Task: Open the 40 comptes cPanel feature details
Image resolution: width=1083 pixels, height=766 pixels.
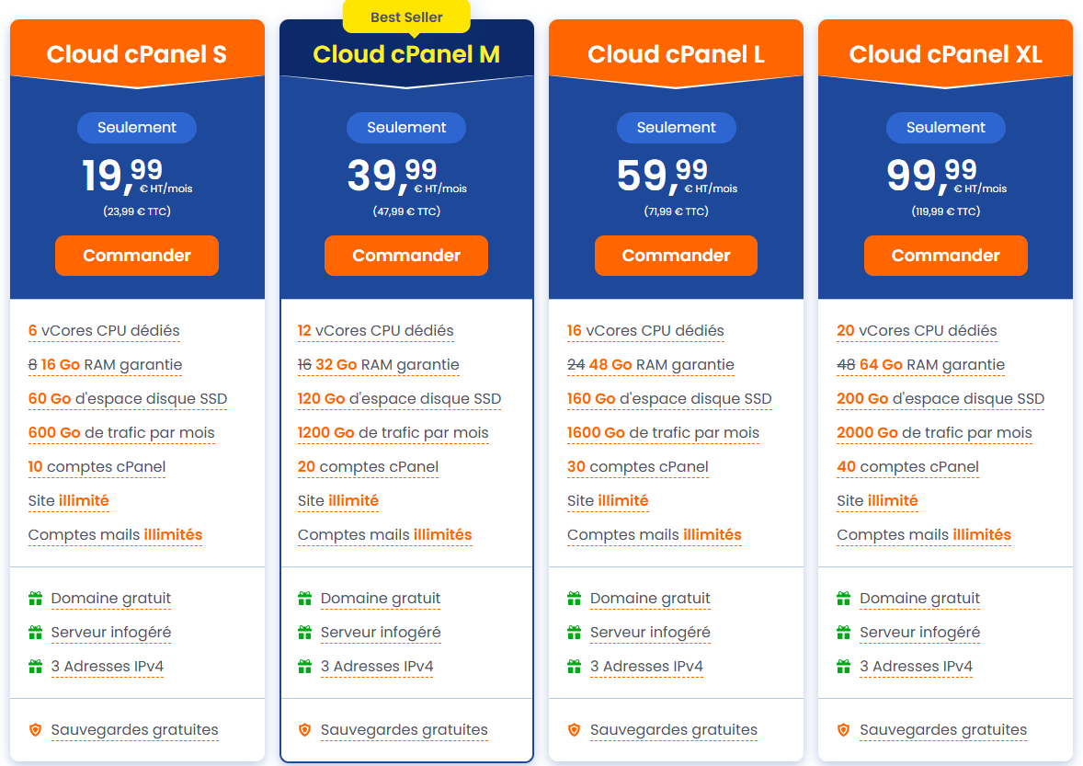Action: 907,466
